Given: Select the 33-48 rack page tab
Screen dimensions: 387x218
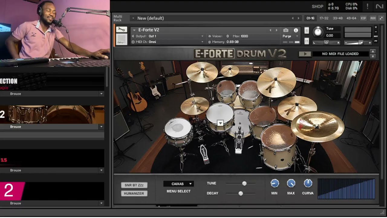Looking at the screenshot, I should point(338,18).
